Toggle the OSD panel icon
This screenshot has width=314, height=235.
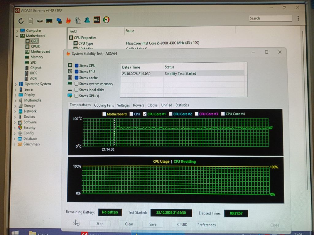point(97,20)
